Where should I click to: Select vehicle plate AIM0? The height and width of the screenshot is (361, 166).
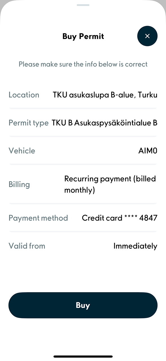click(148, 151)
